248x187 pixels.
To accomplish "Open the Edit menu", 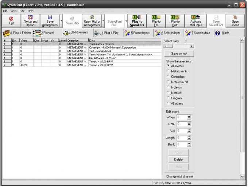I will (x=22, y=11).
